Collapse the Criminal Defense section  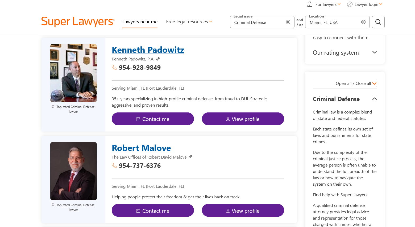pyautogui.click(x=374, y=99)
